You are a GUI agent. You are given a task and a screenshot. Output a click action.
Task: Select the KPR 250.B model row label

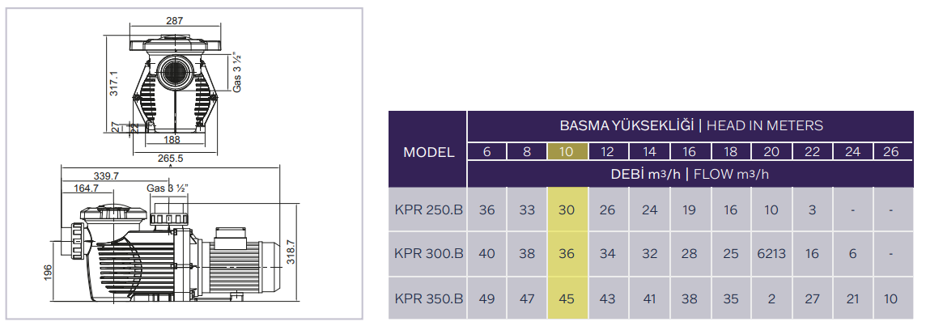(429, 210)
